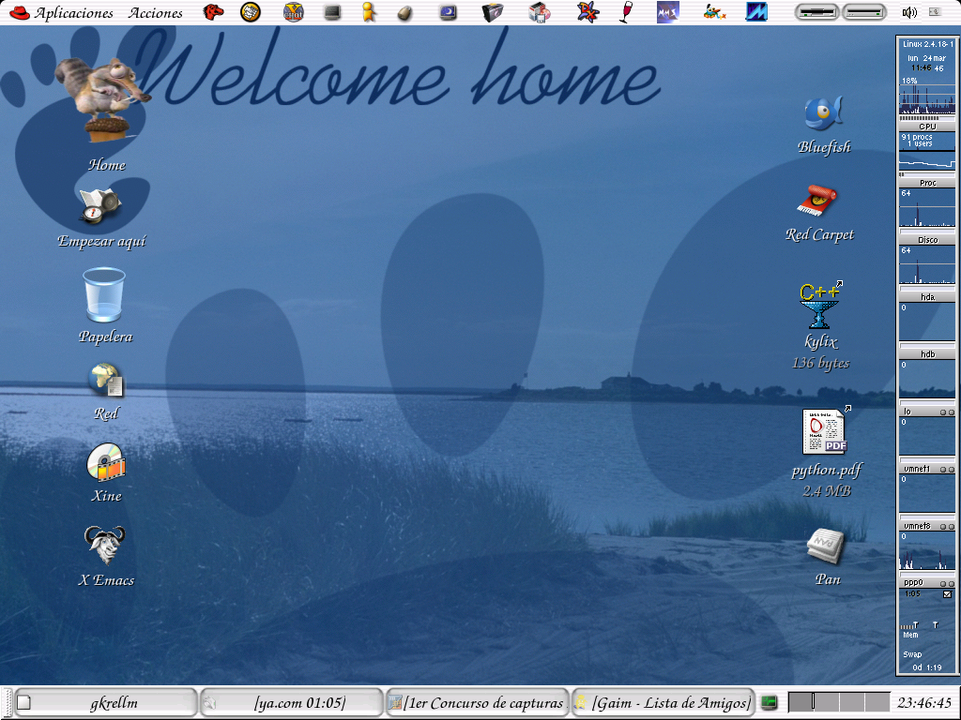Launch the Bluefish desktop icon
The height and width of the screenshot is (720, 961).
click(824, 126)
